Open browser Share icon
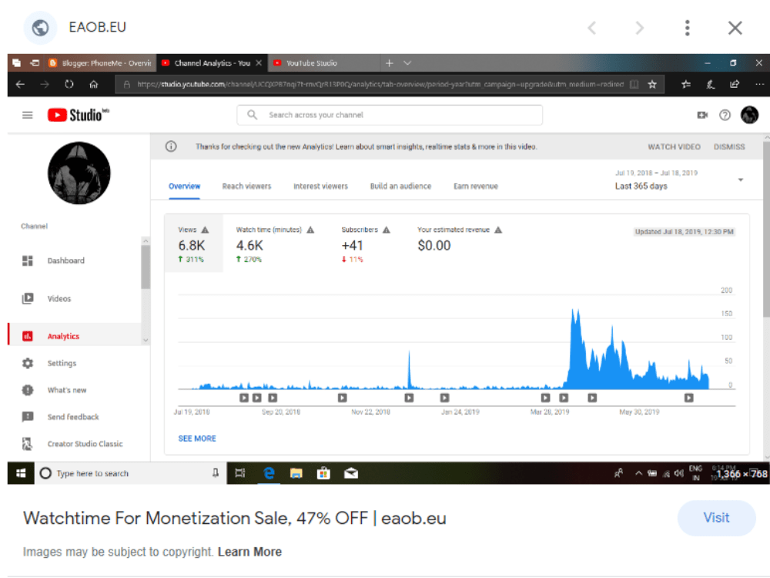The height and width of the screenshot is (578, 770). point(735,84)
